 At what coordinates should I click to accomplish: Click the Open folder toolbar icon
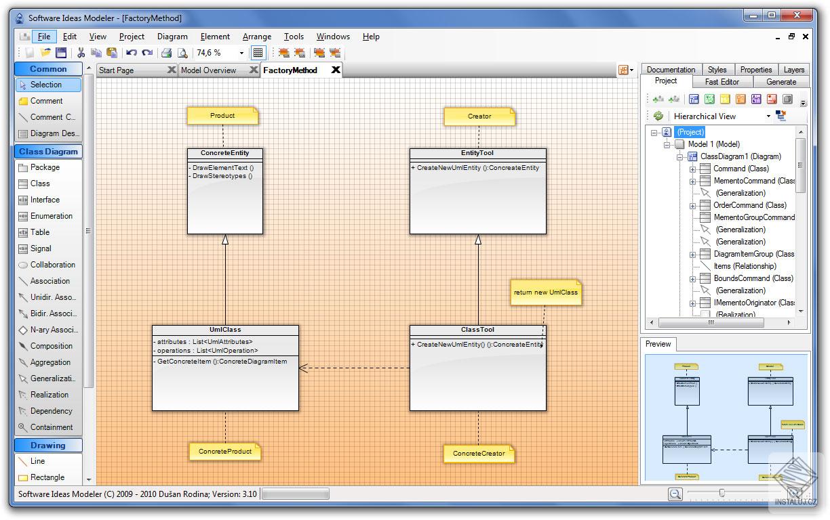45,52
